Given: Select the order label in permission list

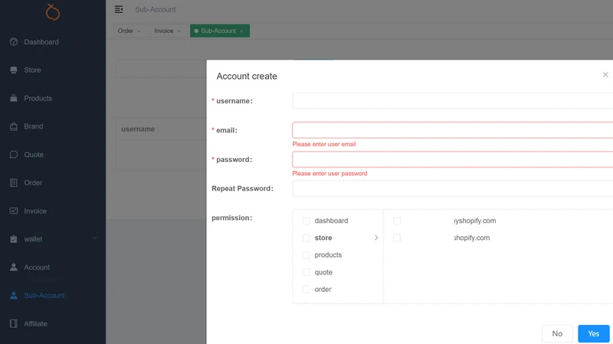Looking at the screenshot, I should [323, 290].
